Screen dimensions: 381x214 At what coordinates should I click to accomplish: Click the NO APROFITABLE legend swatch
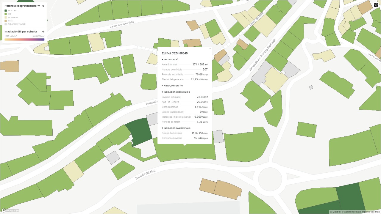click(6, 24)
